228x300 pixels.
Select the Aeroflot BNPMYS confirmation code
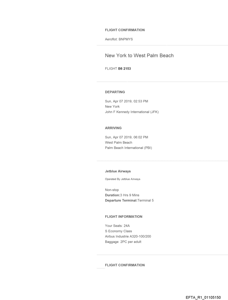tap(119, 39)
